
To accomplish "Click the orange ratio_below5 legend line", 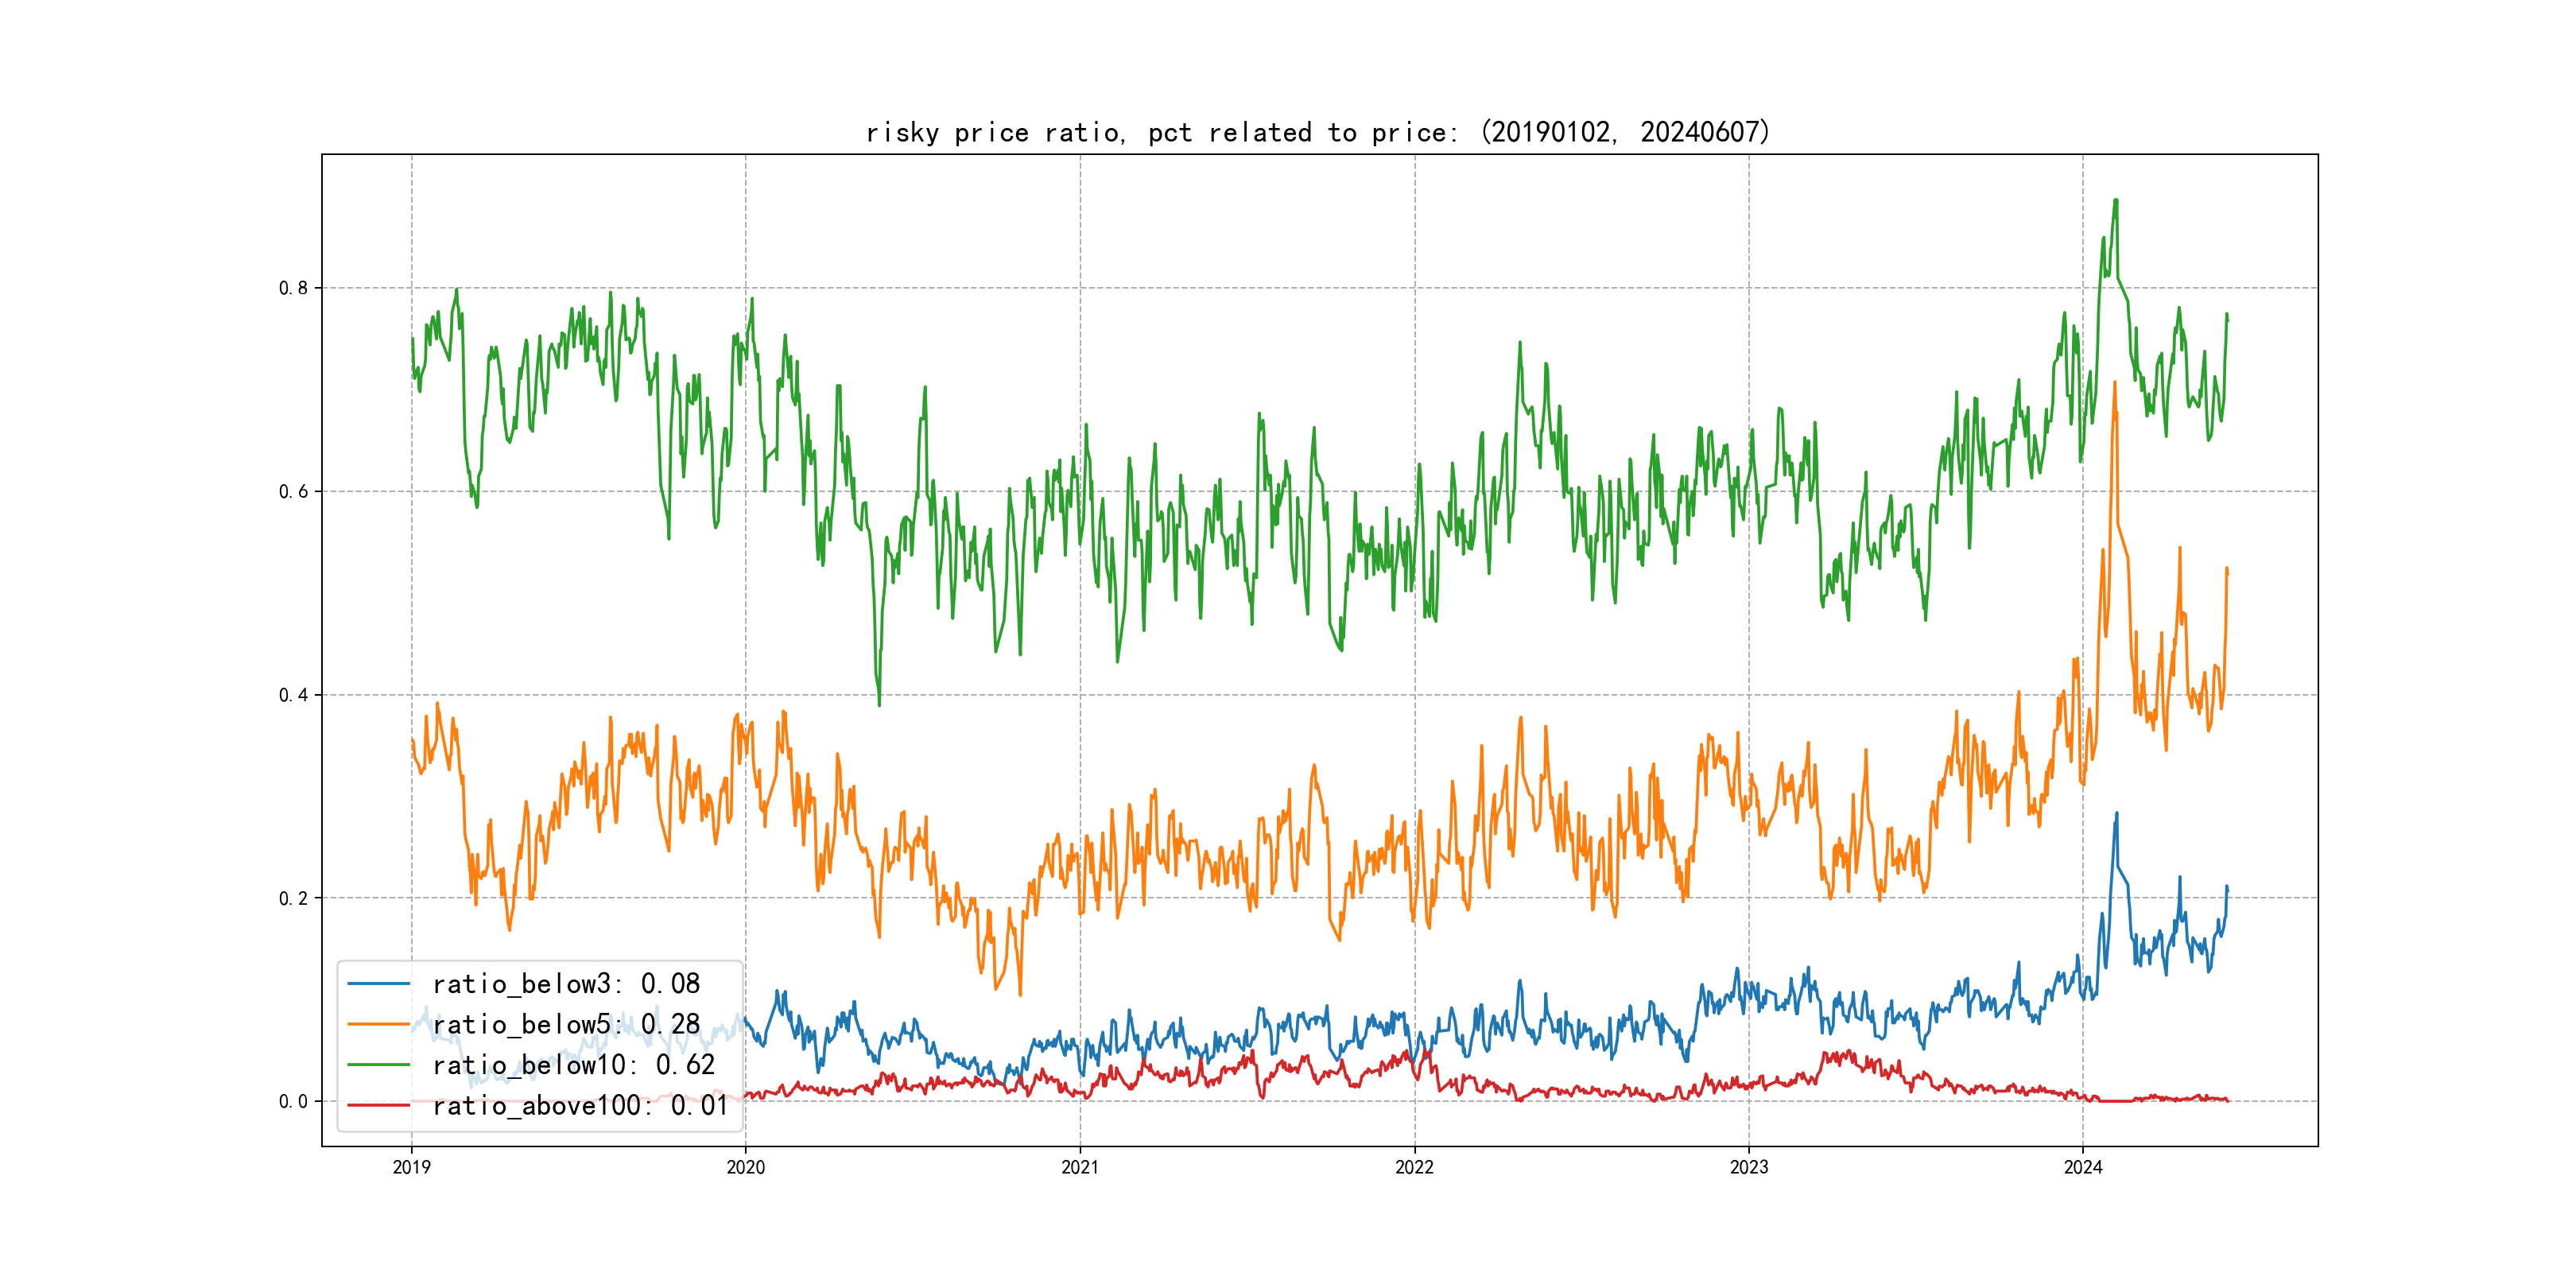I will pyautogui.click(x=378, y=1024).
